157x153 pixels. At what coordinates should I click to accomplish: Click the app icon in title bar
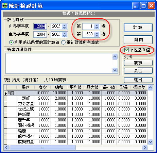5,5
